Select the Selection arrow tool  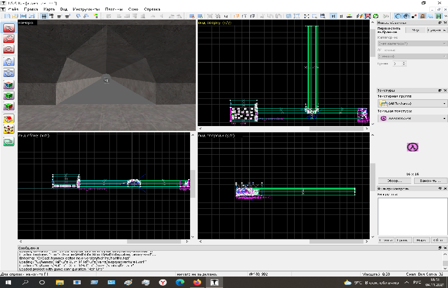click(9, 28)
